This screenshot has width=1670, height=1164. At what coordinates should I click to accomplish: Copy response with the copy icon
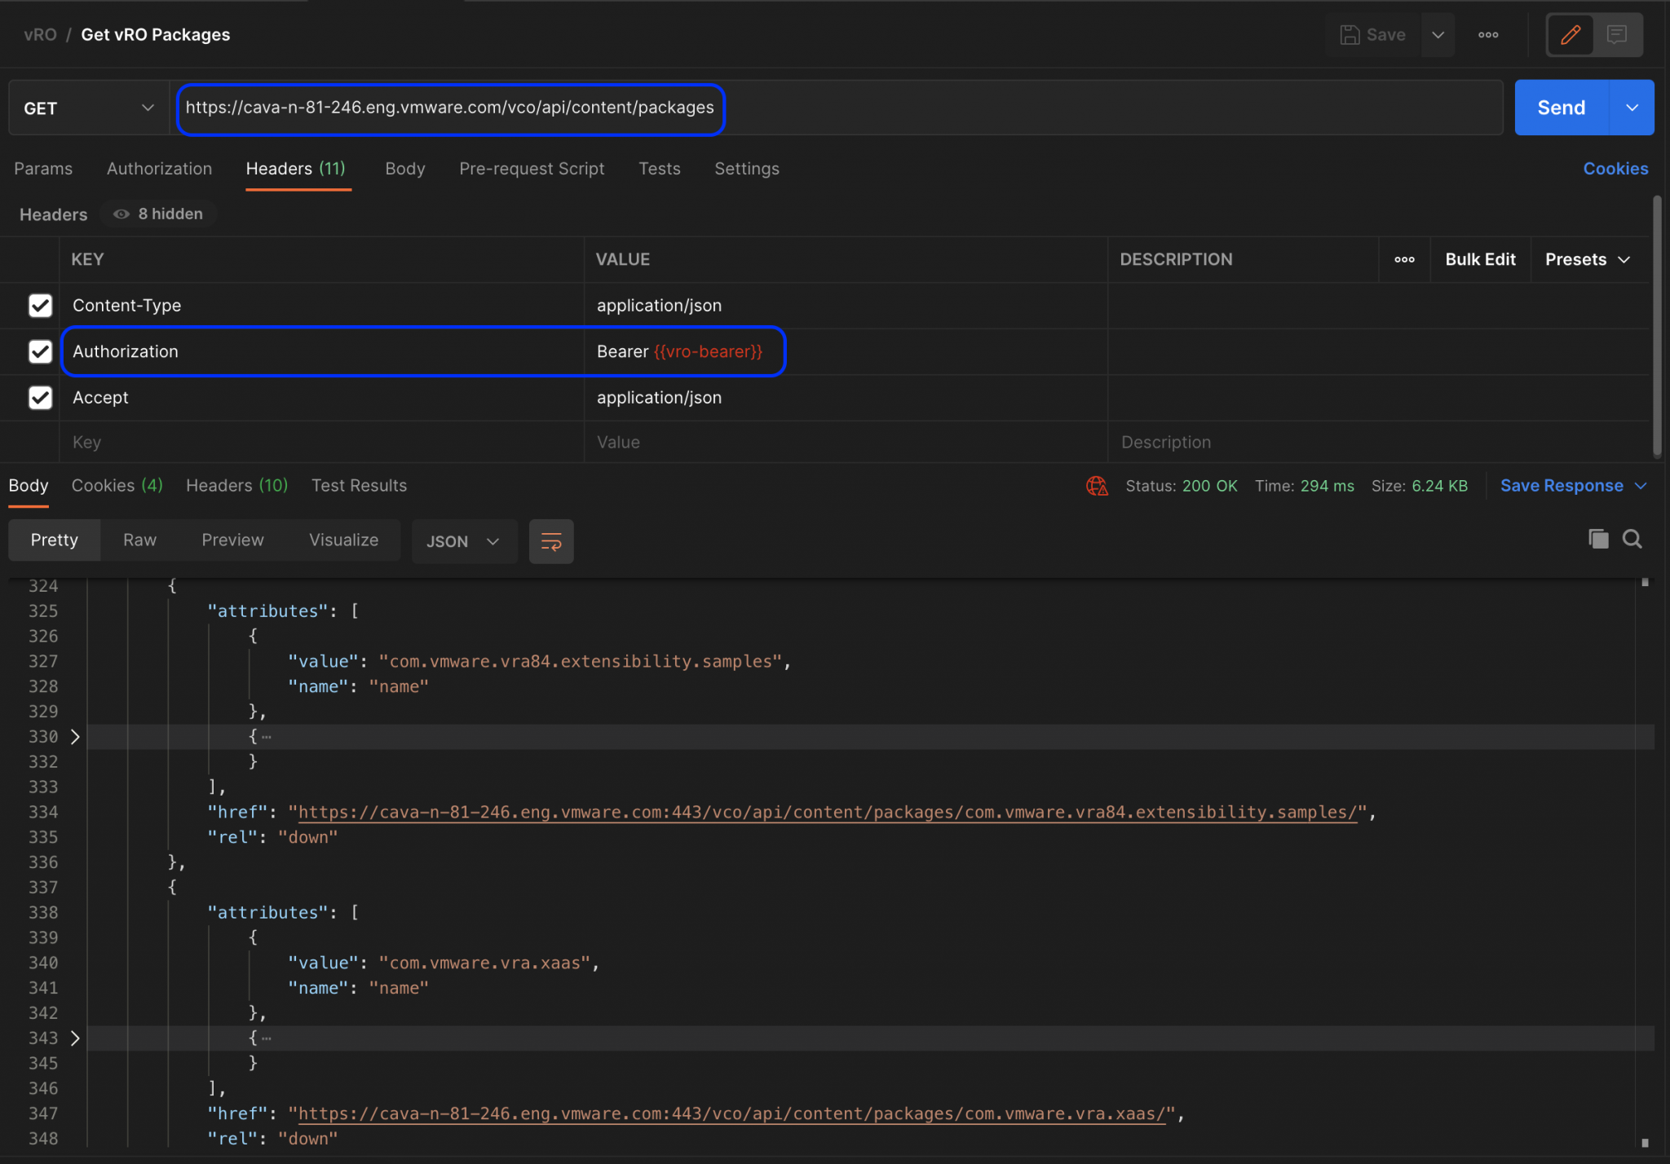[1598, 539]
